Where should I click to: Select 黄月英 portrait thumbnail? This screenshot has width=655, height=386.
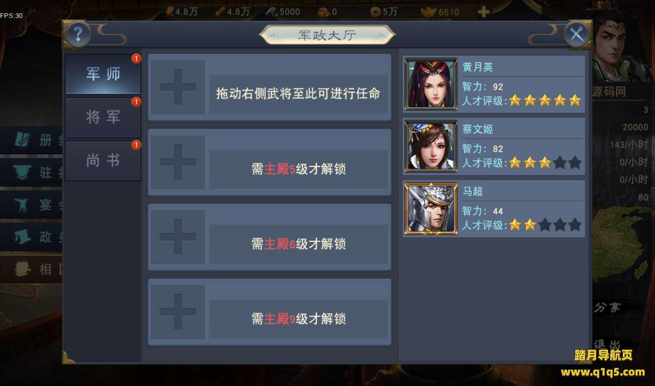[431, 84]
